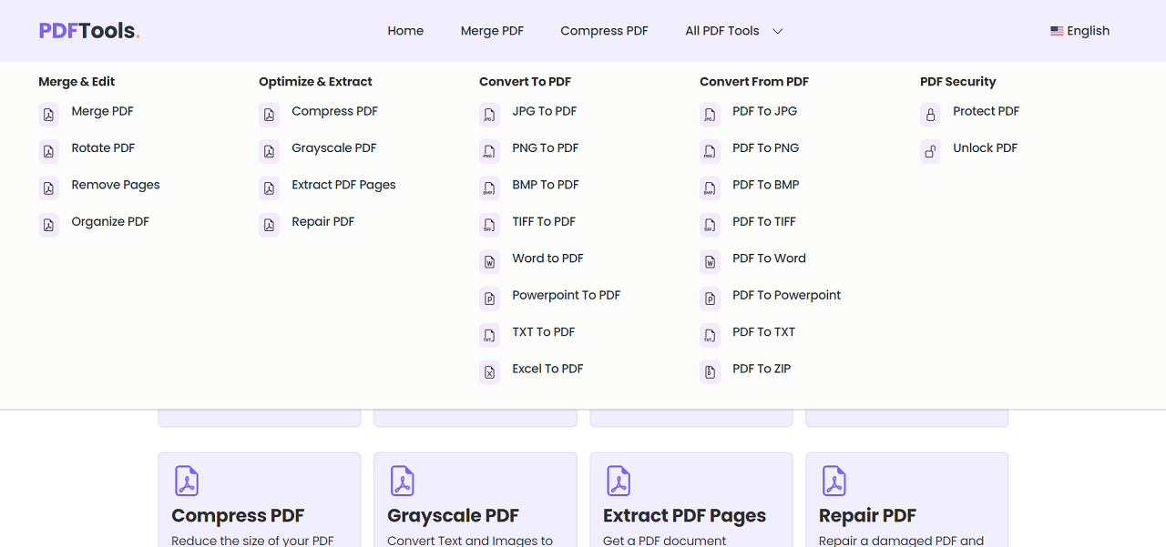Select the Grayscale PDF icon
This screenshot has width=1166, height=547.
tap(269, 151)
